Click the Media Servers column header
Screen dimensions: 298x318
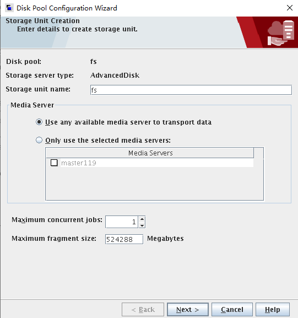150,153
